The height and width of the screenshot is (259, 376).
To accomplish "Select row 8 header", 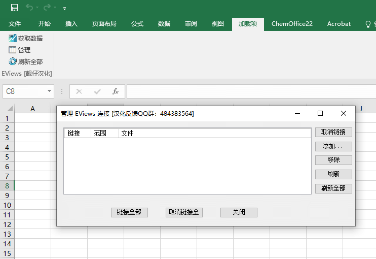I will tap(7, 186).
